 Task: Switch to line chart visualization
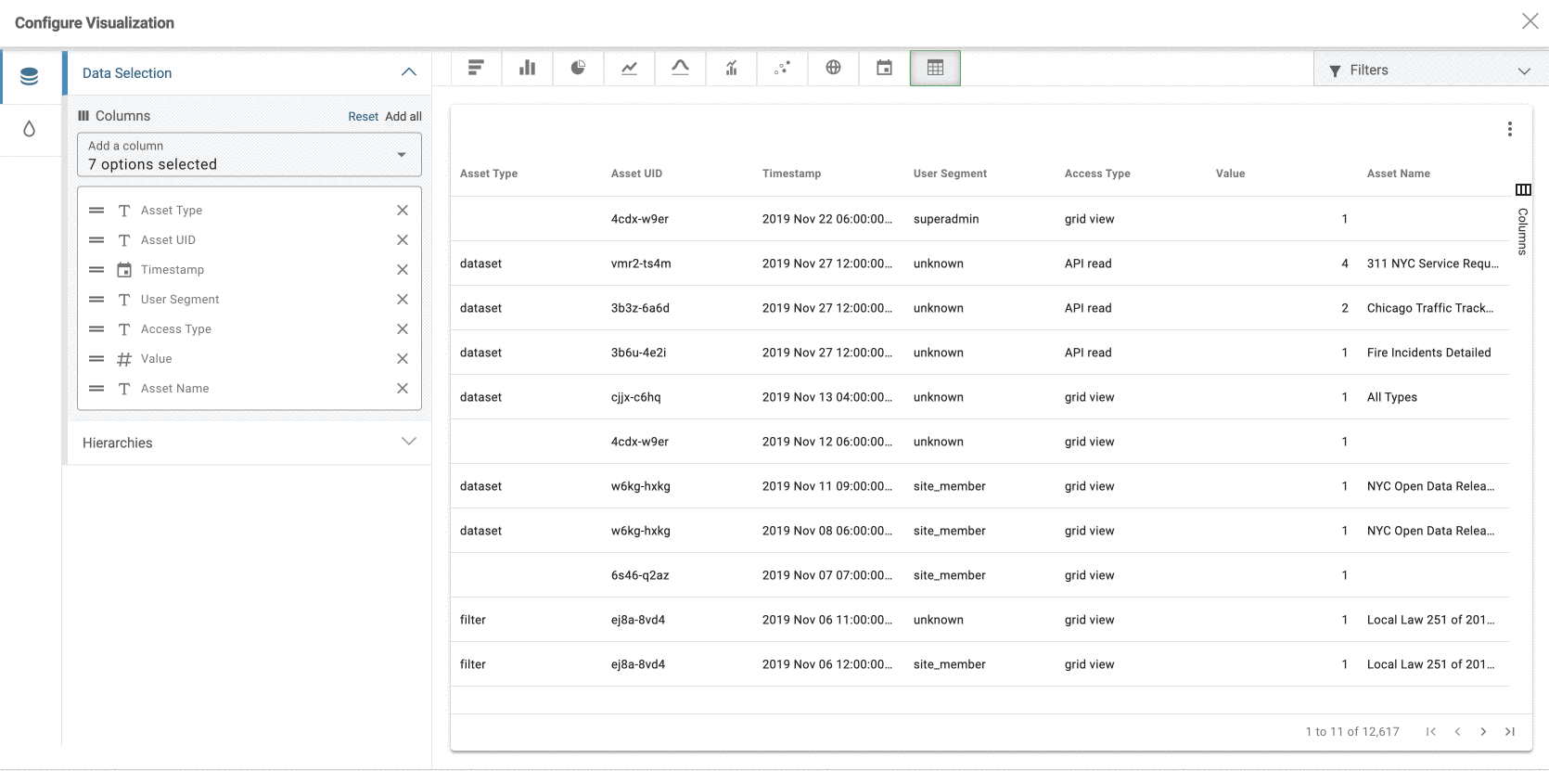(629, 68)
